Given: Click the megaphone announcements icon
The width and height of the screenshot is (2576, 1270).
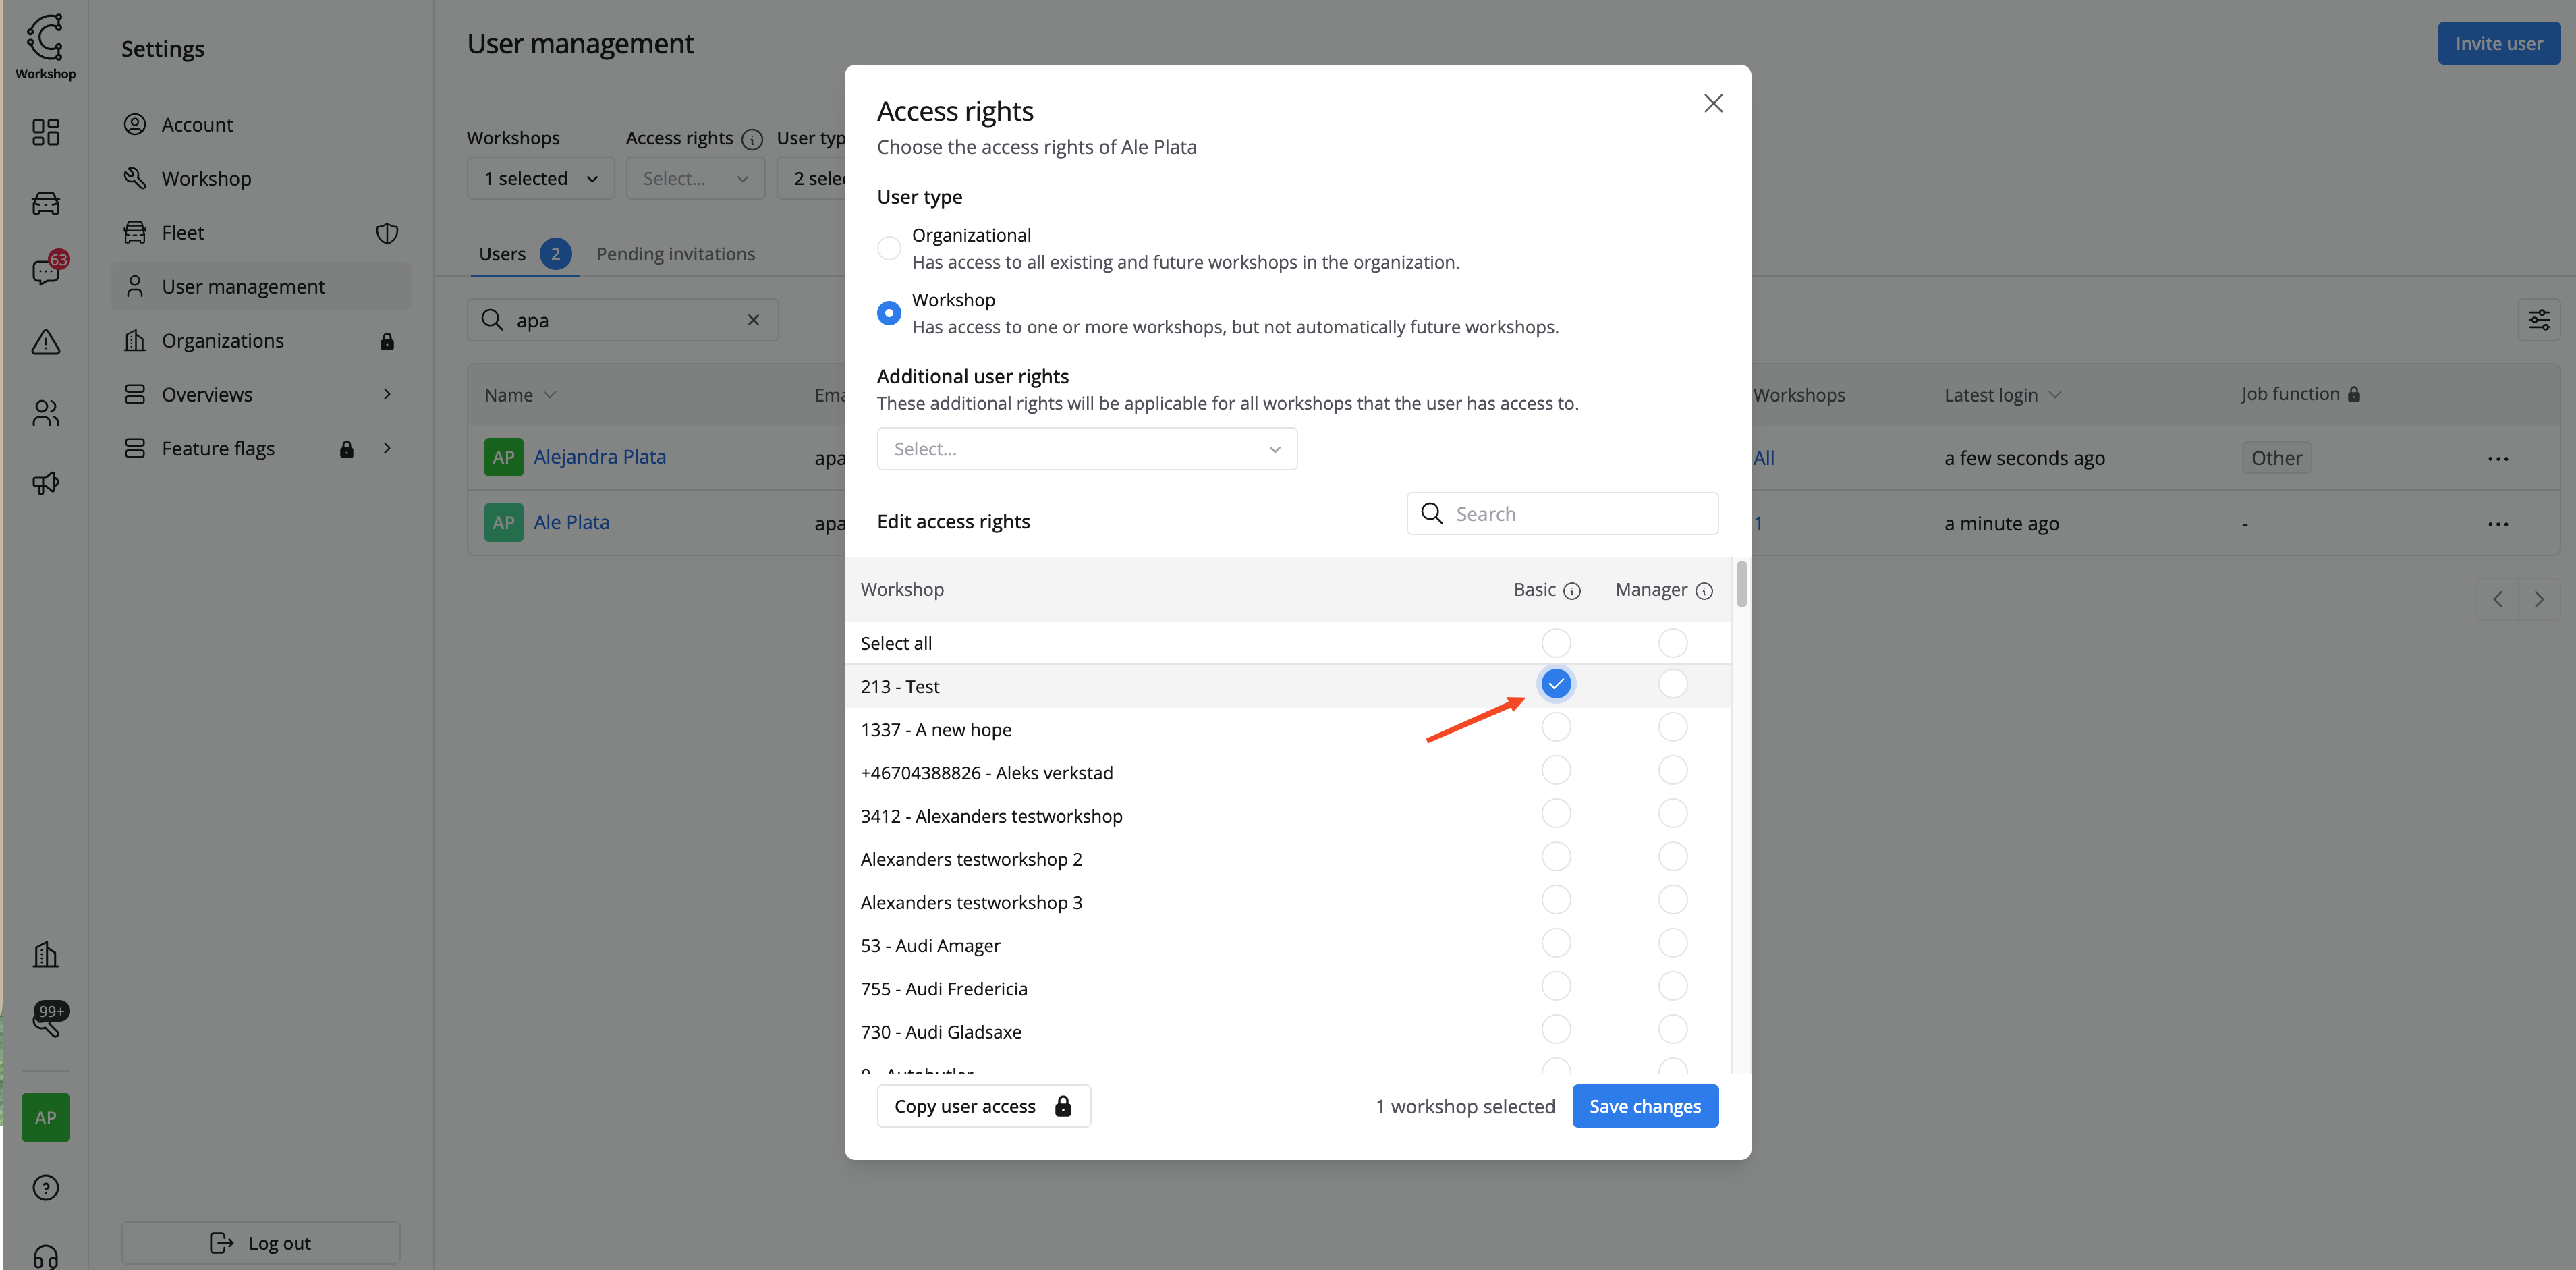Looking at the screenshot, I should (x=45, y=483).
